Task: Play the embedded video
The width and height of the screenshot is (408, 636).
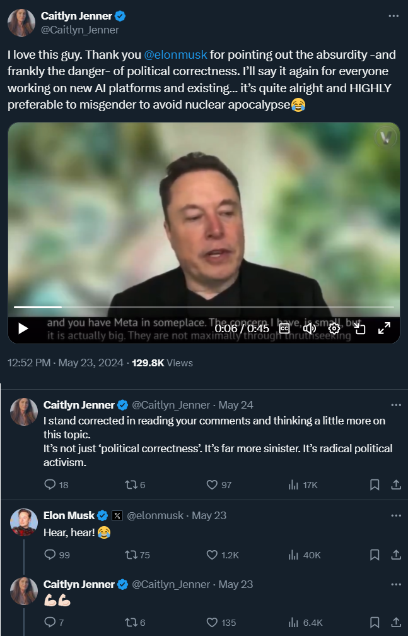Action: pos(23,328)
